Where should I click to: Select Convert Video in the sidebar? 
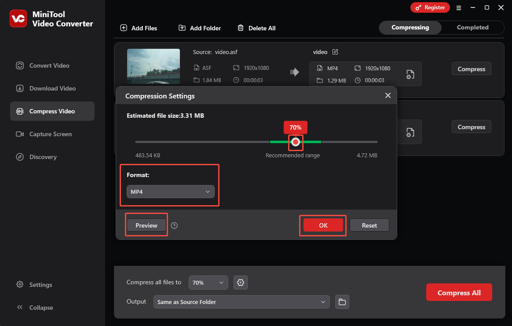tap(42, 65)
